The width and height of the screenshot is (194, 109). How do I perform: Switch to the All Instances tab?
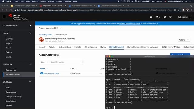pos(91,47)
